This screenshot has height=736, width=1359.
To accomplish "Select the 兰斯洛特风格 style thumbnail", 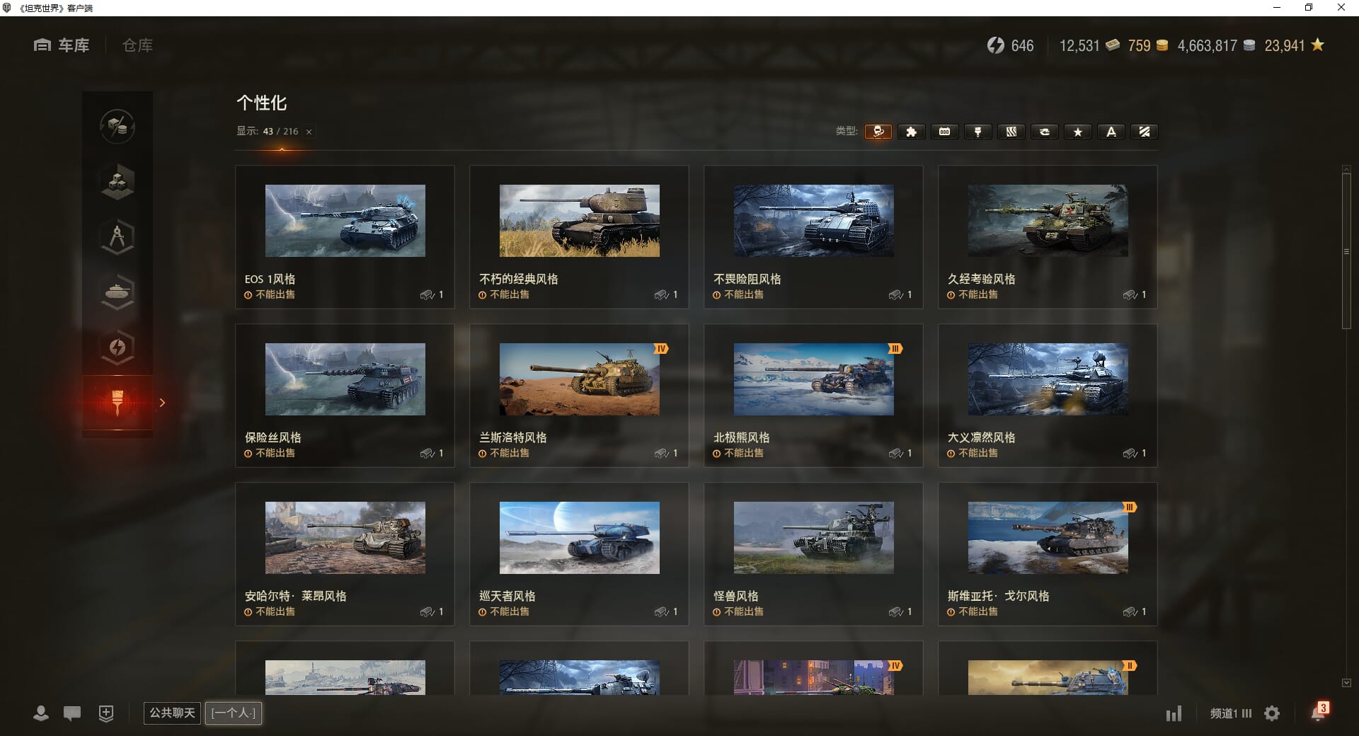I will coord(579,379).
